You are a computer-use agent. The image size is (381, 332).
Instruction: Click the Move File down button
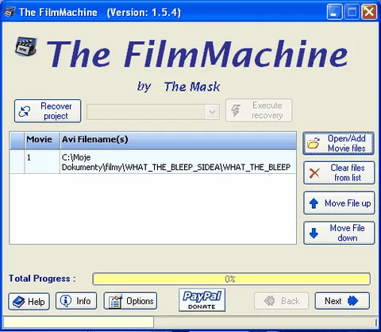coord(339,233)
